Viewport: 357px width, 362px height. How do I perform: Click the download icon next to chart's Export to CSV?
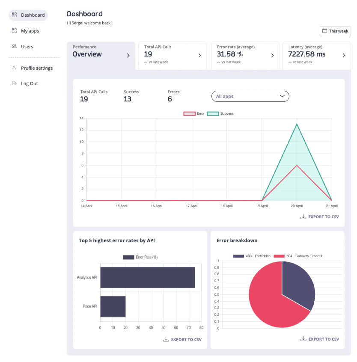[303, 217]
